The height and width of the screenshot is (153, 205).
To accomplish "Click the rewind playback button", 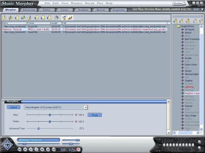I will pos(25,149).
